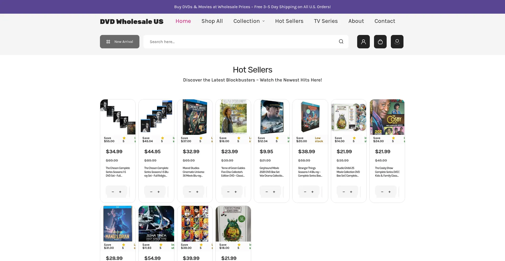The height and width of the screenshot is (261, 505).
Task: Click the search magnifier icon
Action: (x=341, y=42)
